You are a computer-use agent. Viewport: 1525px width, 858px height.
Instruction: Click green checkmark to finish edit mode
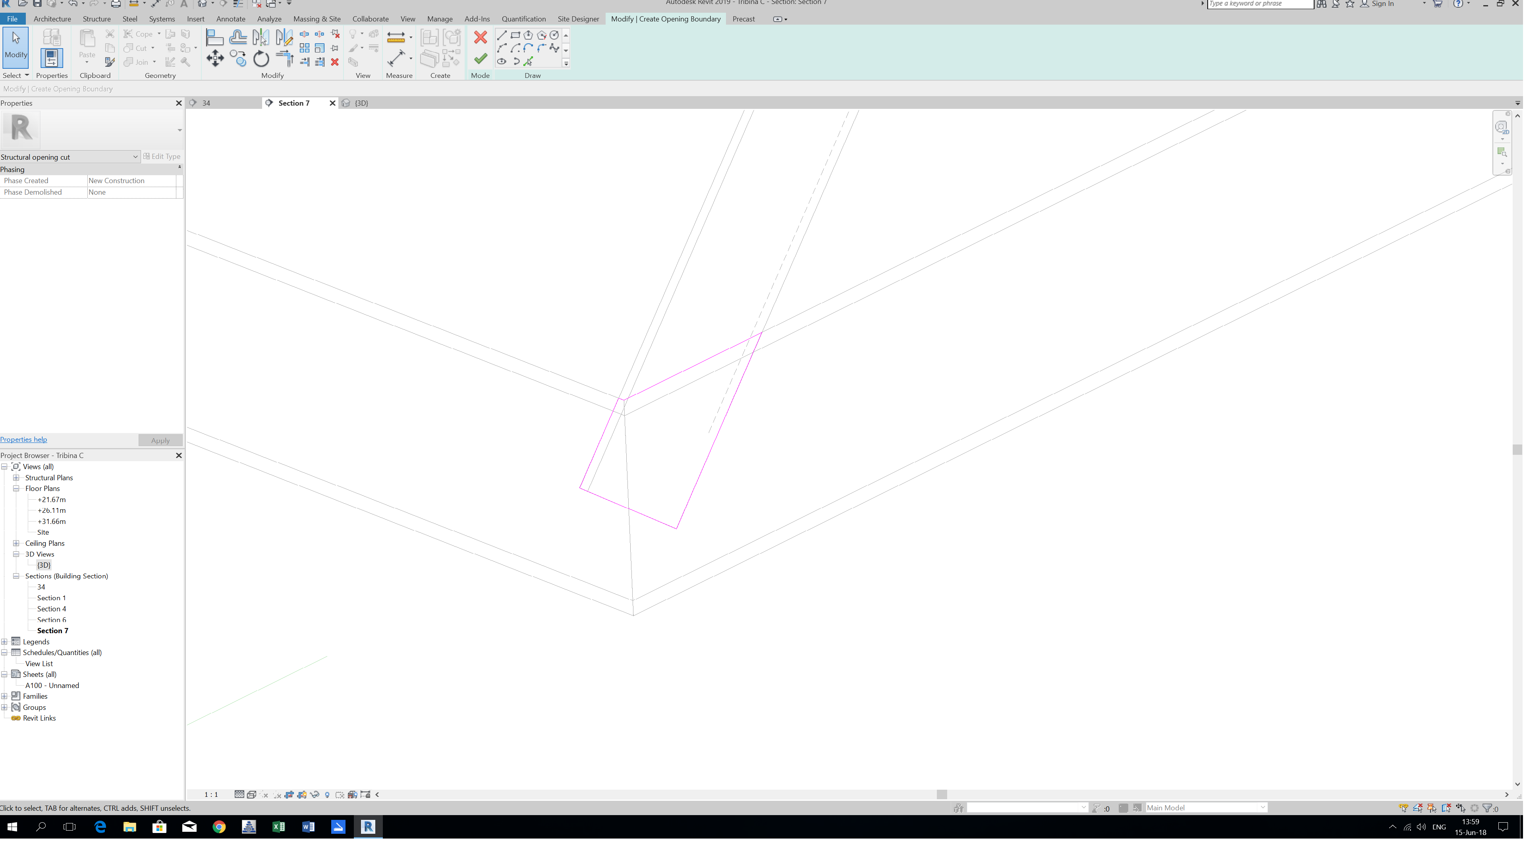pyautogui.click(x=480, y=59)
